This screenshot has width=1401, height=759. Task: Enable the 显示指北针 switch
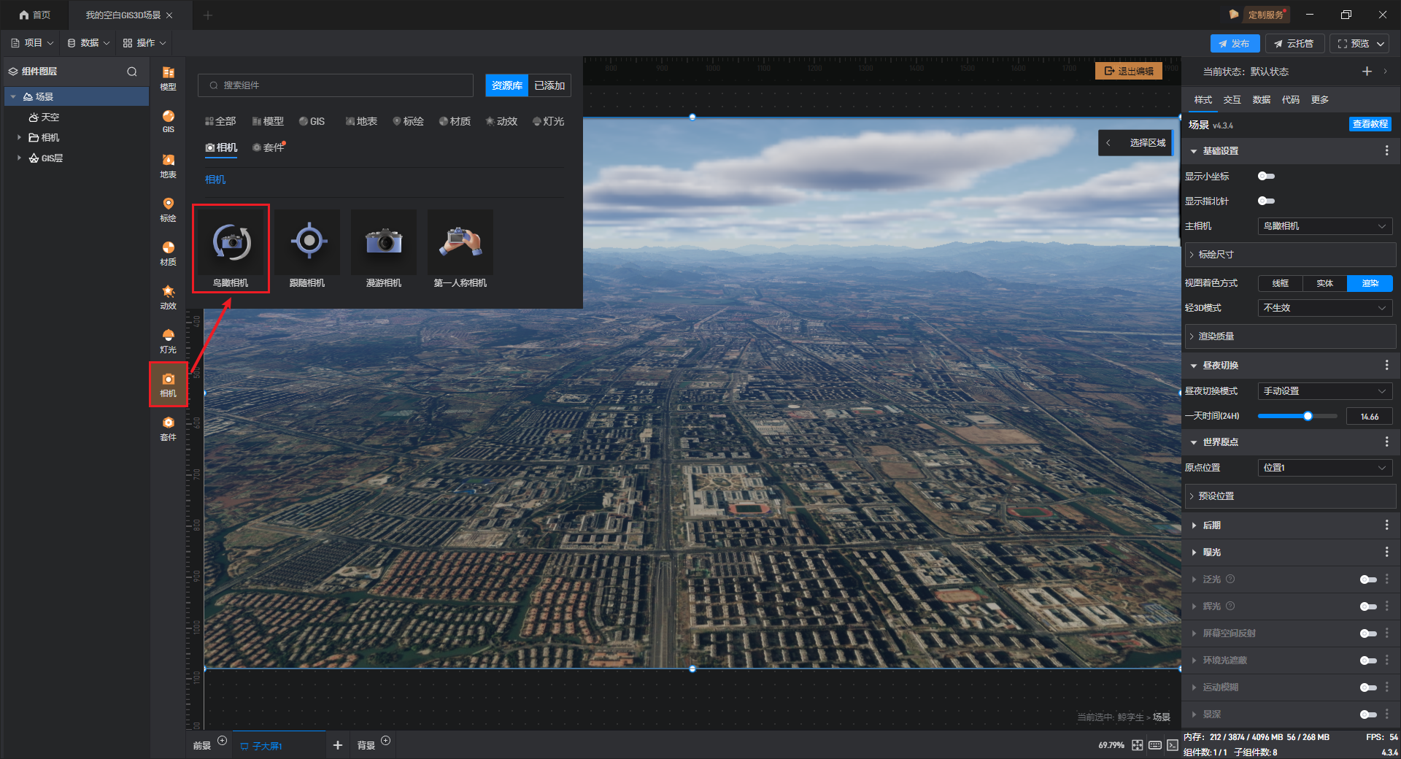tap(1266, 201)
